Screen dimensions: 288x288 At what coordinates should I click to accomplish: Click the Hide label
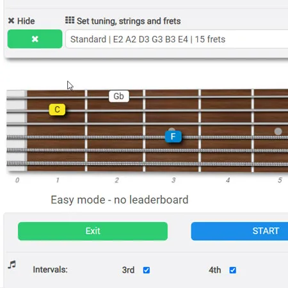pyautogui.click(x=26, y=21)
